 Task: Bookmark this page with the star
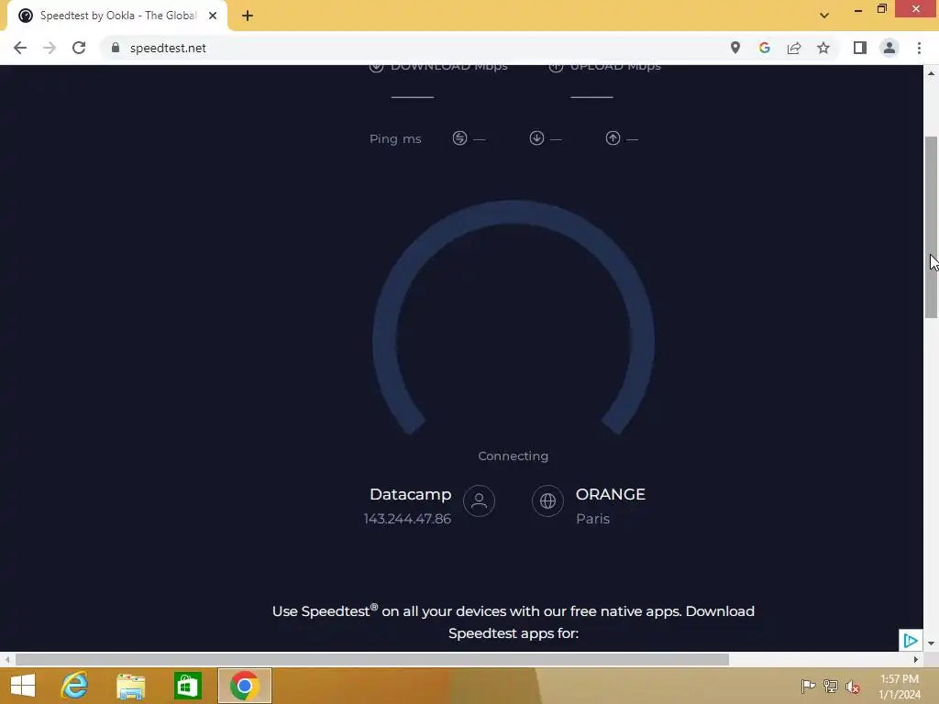click(823, 48)
